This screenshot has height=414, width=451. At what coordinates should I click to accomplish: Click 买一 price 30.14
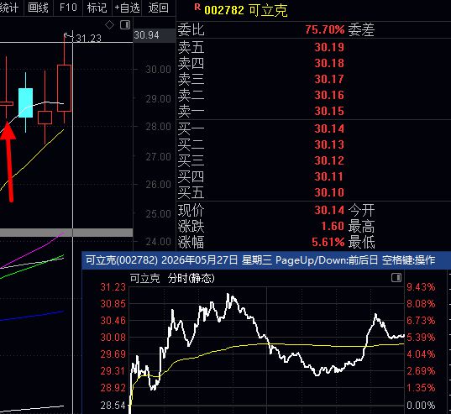[329, 128]
